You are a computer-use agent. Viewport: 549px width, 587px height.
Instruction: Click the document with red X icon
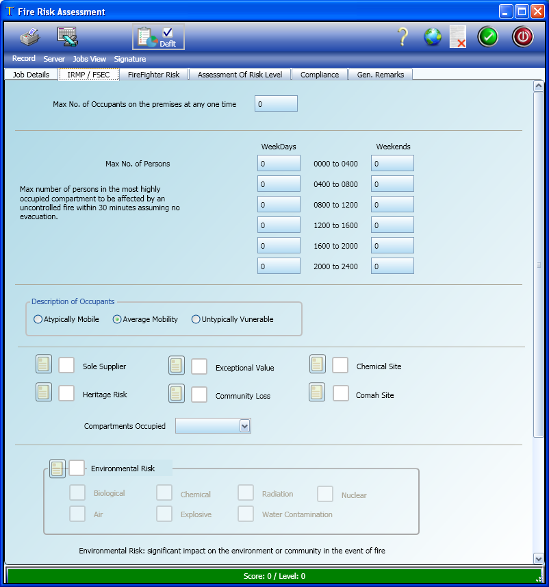pos(458,37)
